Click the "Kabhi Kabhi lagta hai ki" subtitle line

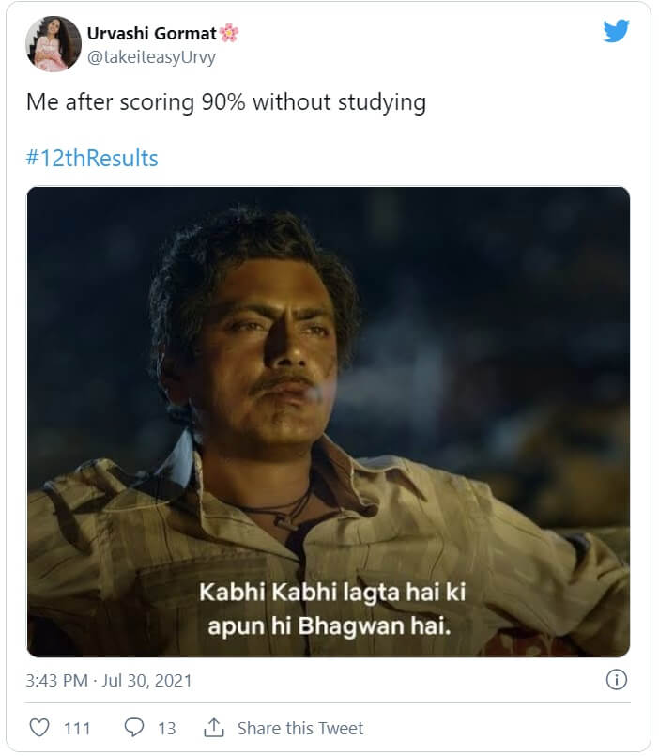coord(331,593)
